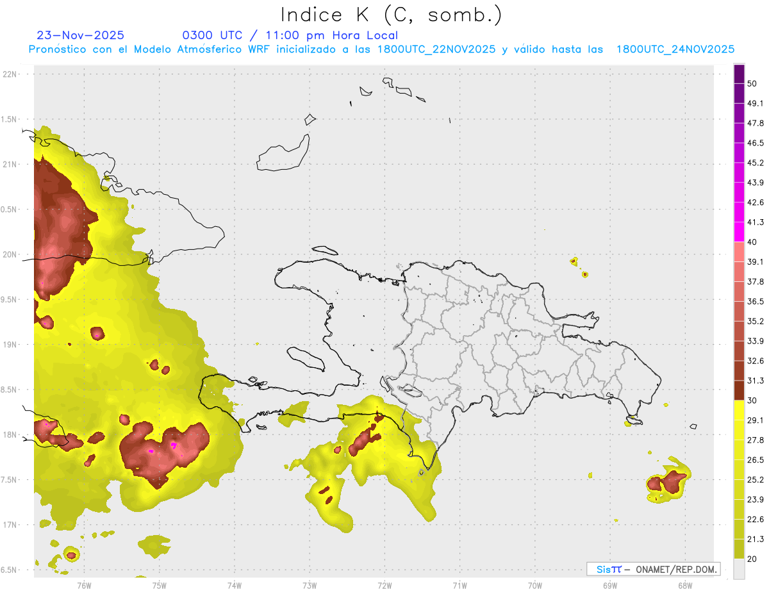Click "0300 UTC / 11:00 pm Hora Local"
This screenshot has height=594, width=769.
click(290, 35)
